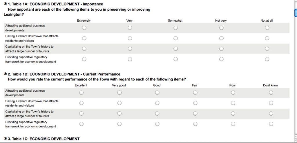
Task: Select Very for vibrant downtown importance
Action: (x=130, y=38)
